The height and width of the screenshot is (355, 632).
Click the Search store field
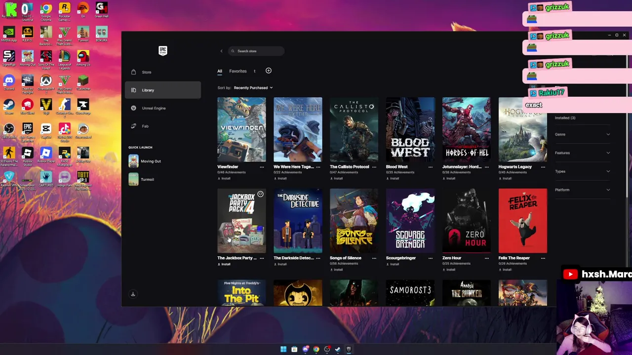[x=256, y=51]
